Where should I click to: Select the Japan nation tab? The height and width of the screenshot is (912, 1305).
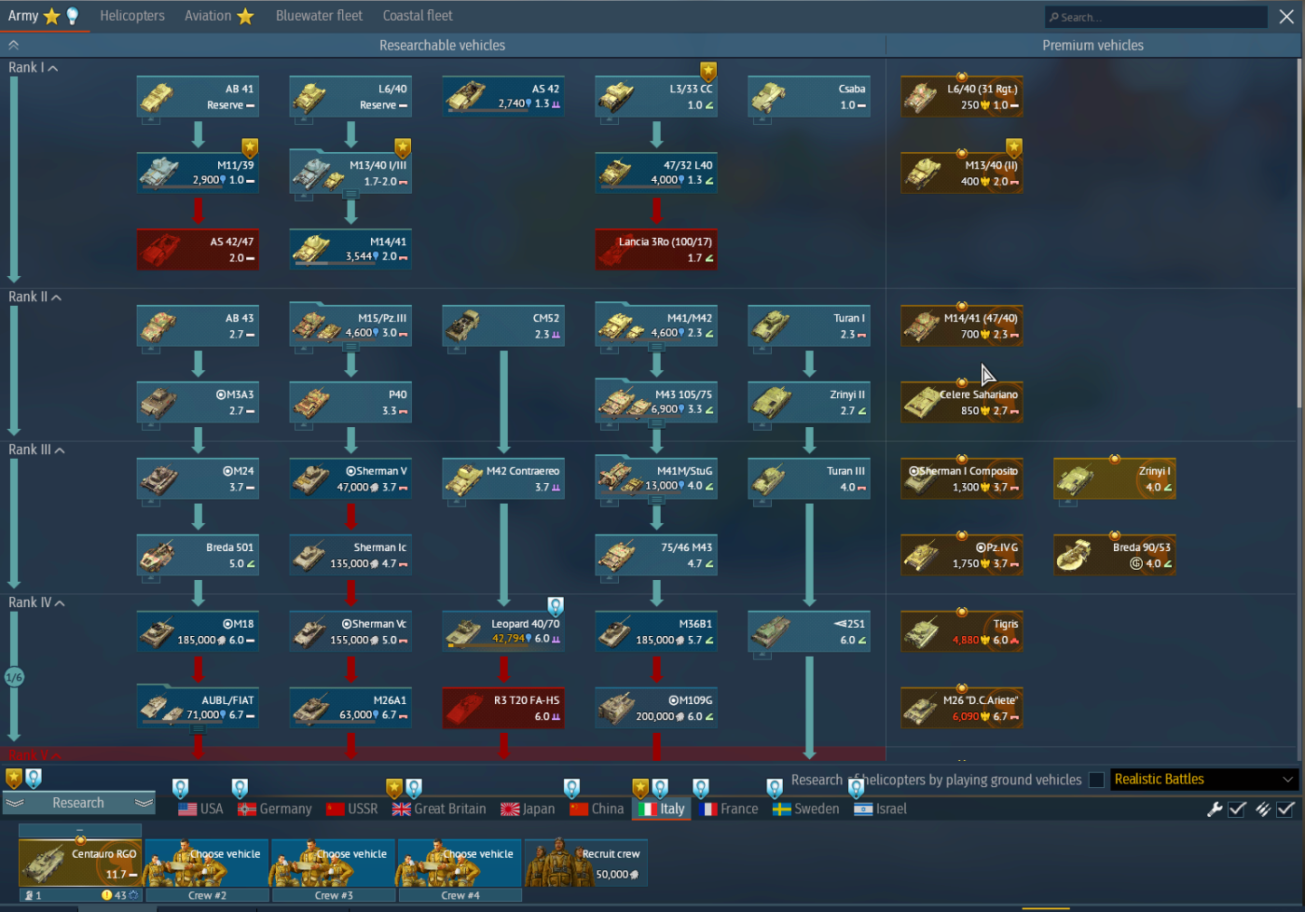(528, 809)
